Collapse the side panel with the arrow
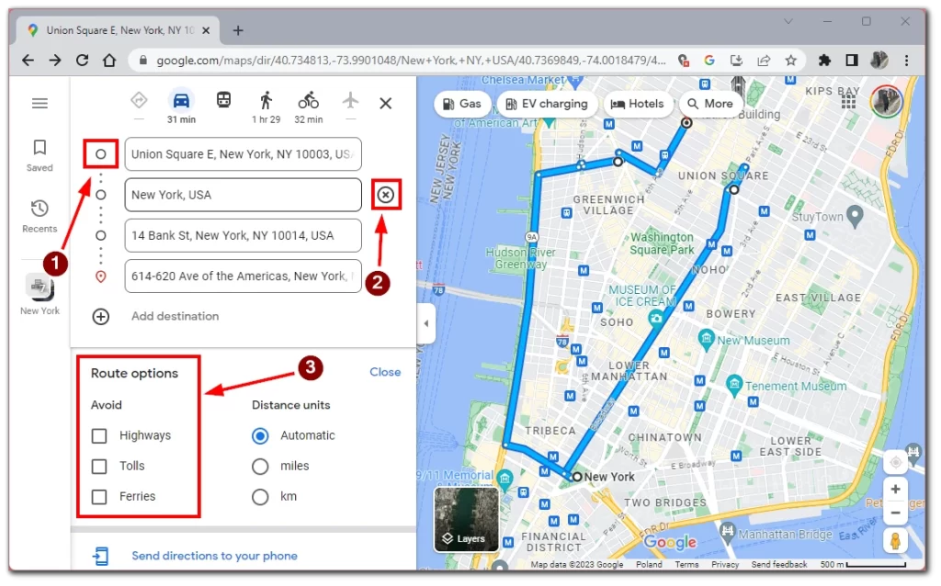Image resolution: width=941 pixels, height=586 pixels. (x=426, y=324)
